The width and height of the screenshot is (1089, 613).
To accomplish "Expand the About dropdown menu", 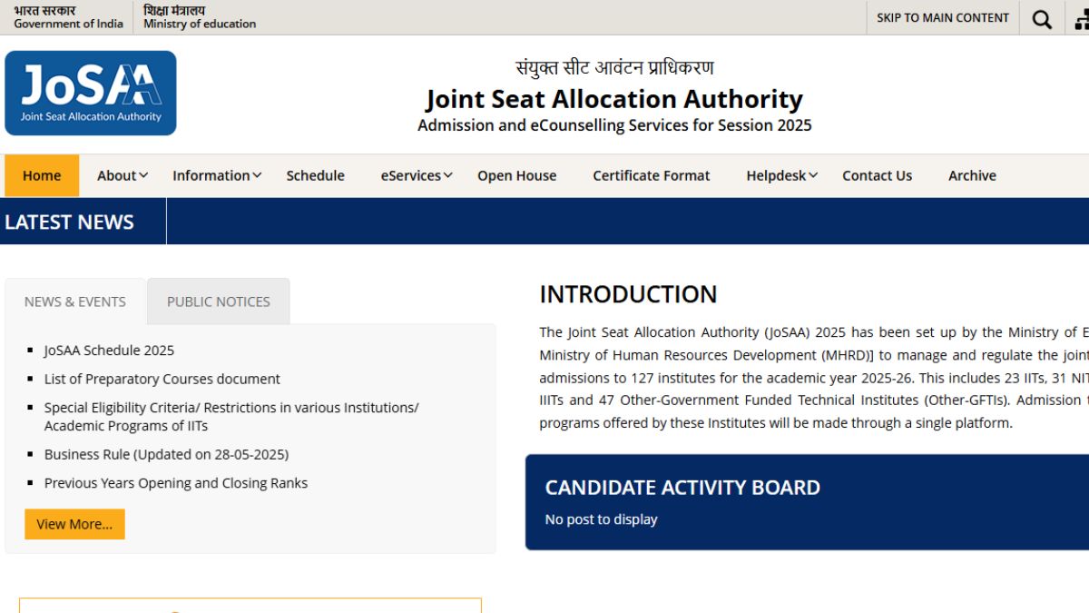I will coord(123,175).
